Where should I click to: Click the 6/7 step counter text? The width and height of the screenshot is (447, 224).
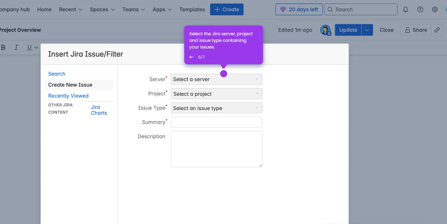coord(201,57)
